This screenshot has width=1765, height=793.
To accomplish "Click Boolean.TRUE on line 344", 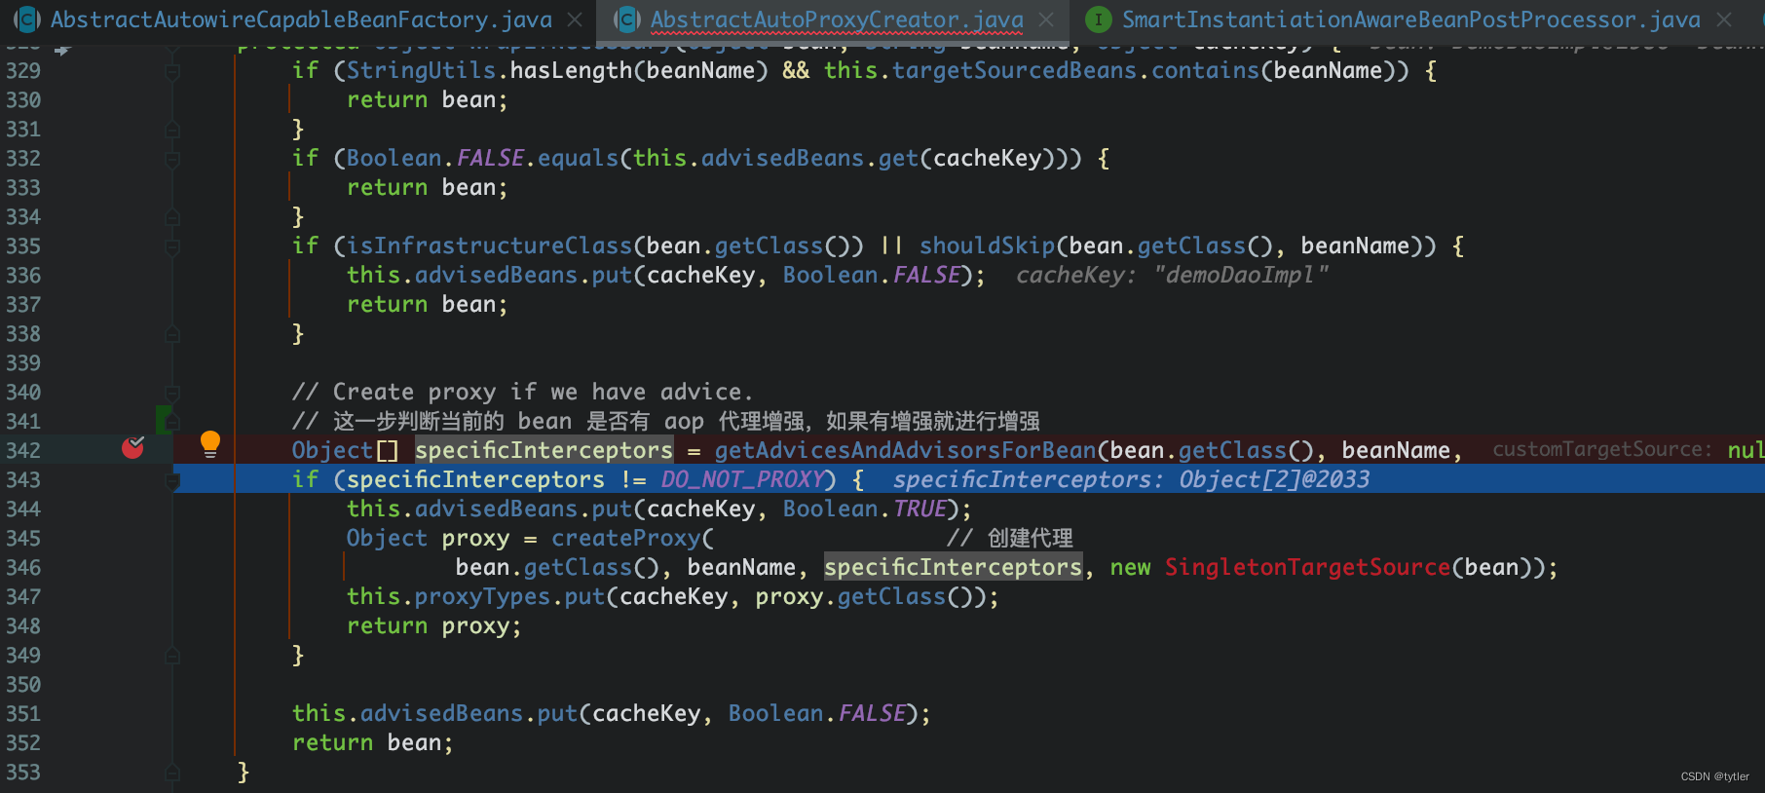I will pos(865,509).
